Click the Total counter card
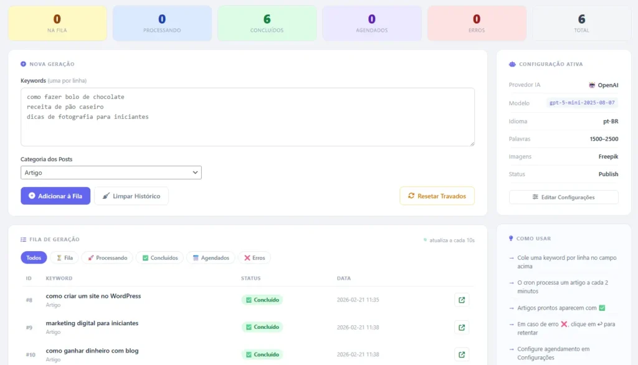This screenshot has width=638, height=365. pos(581,23)
